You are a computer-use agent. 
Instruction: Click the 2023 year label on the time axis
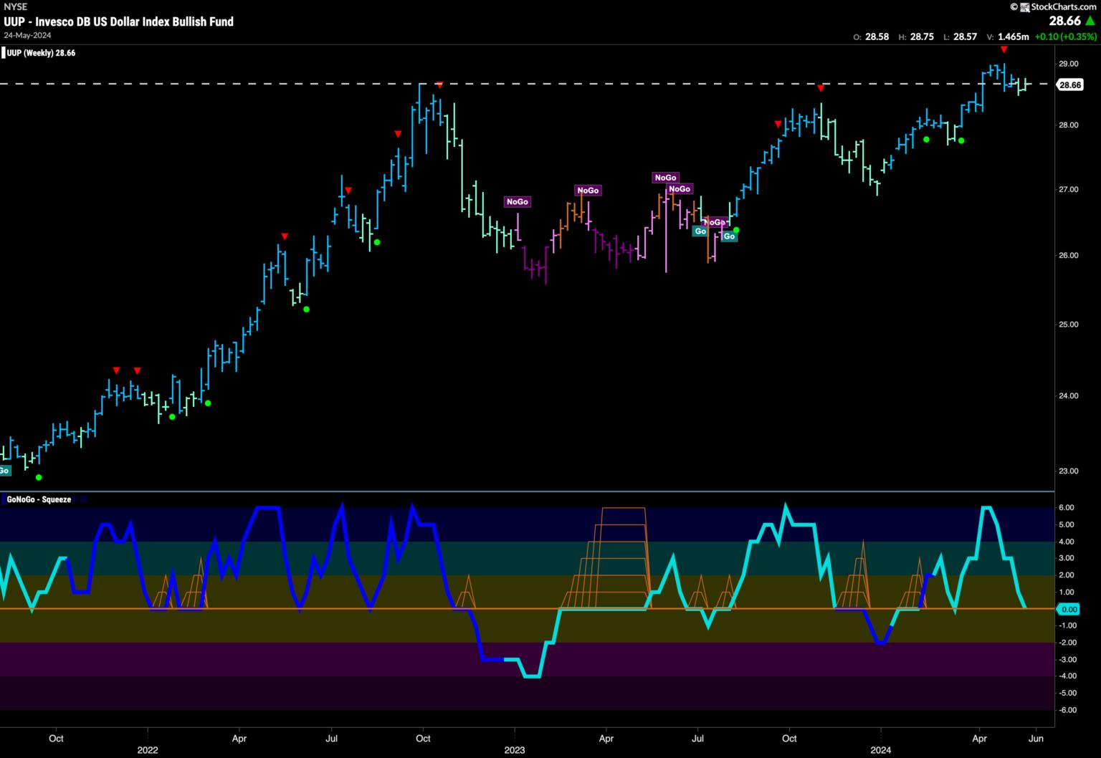pos(515,750)
